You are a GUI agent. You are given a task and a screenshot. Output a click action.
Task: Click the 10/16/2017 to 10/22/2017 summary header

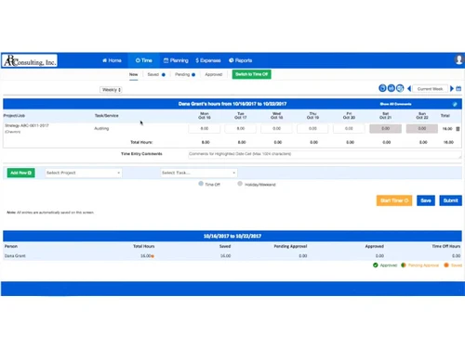(232, 236)
